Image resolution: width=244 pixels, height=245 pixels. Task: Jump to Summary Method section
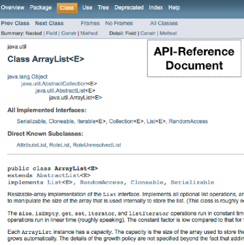(x=89, y=33)
